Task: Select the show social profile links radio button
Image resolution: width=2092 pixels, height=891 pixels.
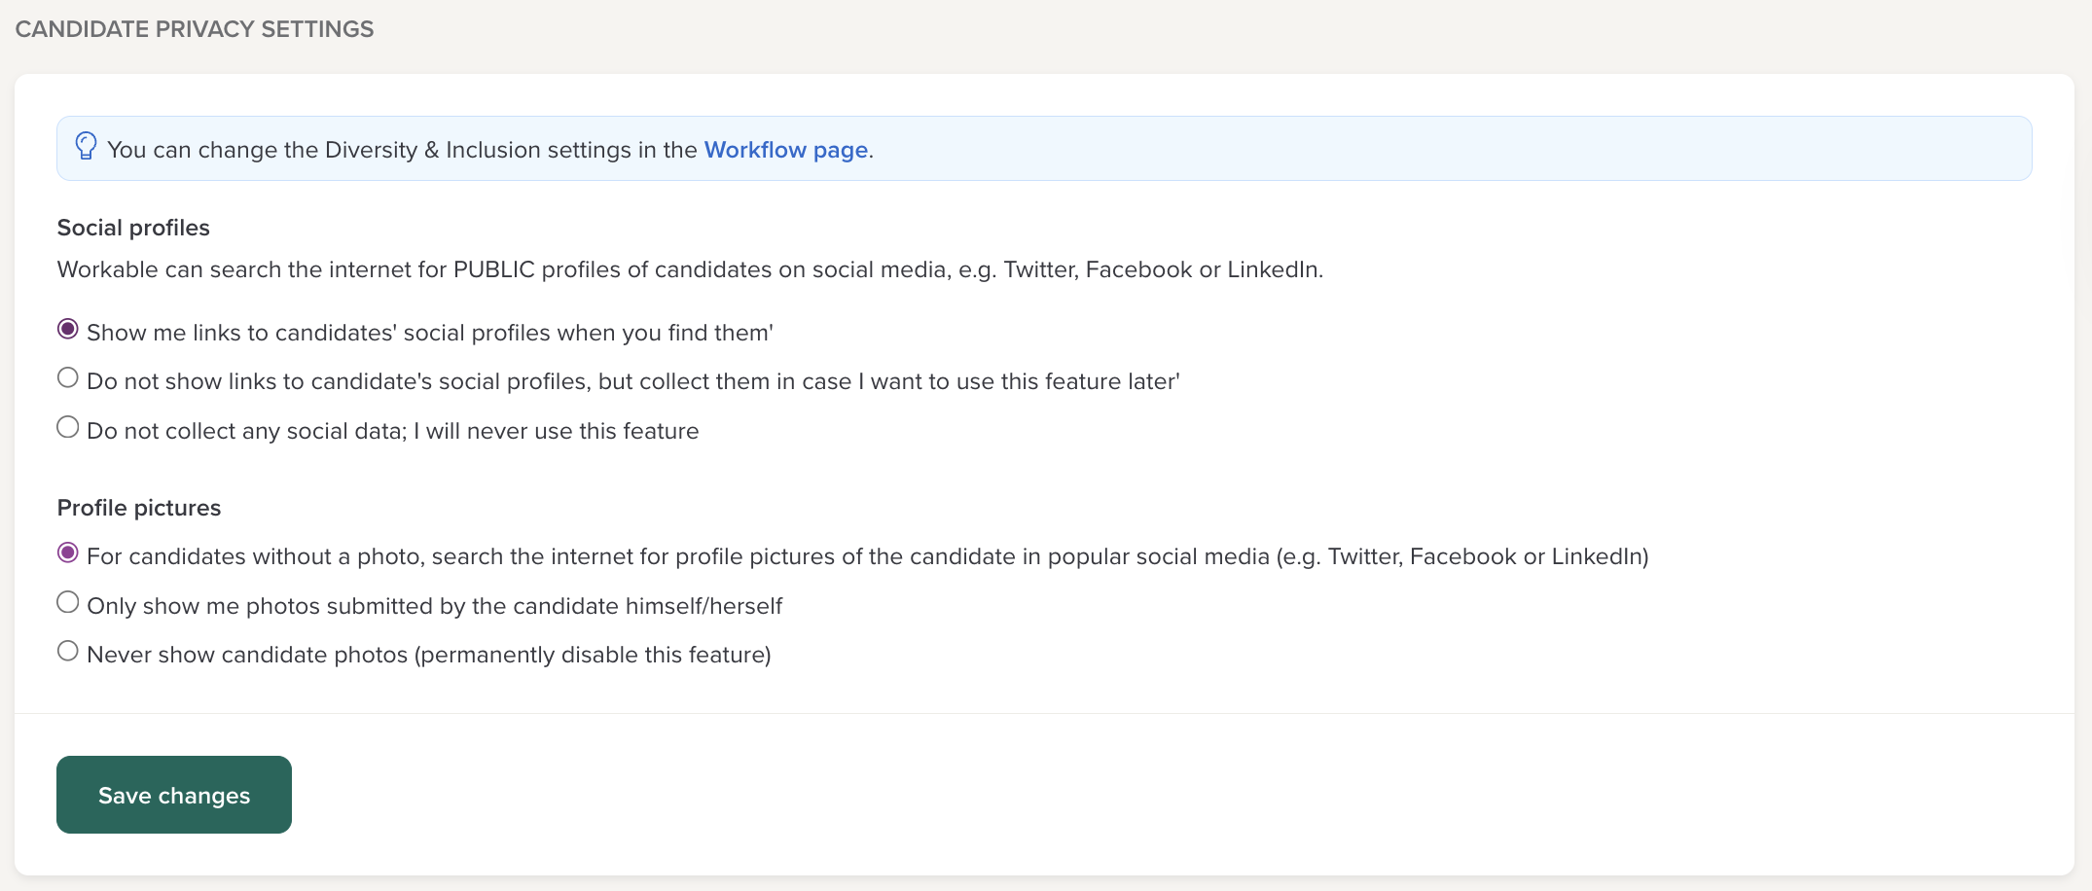Action: tap(68, 330)
